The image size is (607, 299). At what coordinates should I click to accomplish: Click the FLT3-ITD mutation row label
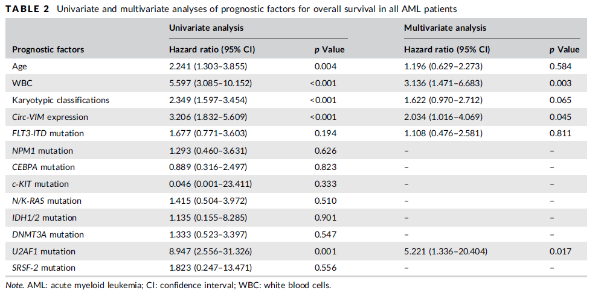click(48, 133)
